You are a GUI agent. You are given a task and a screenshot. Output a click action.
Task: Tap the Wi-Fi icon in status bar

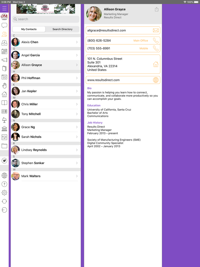[185, 2]
